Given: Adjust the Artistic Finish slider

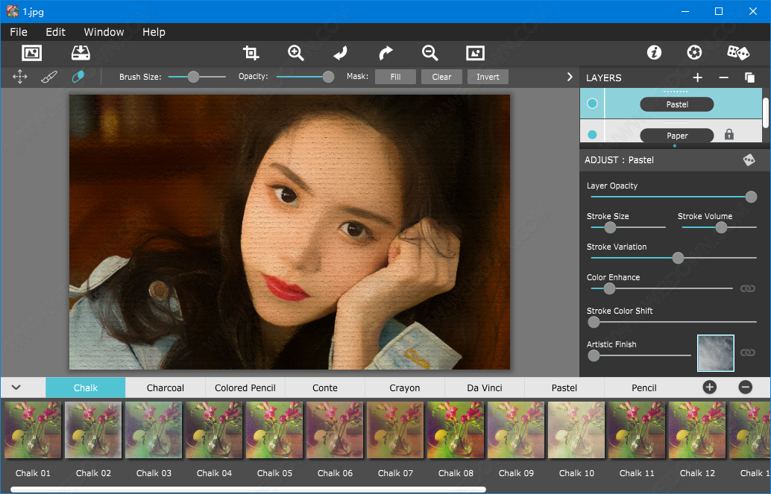Looking at the screenshot, I should click(640, 355).
